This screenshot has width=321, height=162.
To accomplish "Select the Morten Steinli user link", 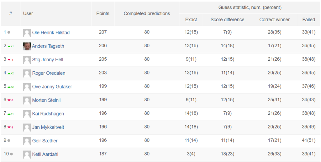I will [46, 100].
